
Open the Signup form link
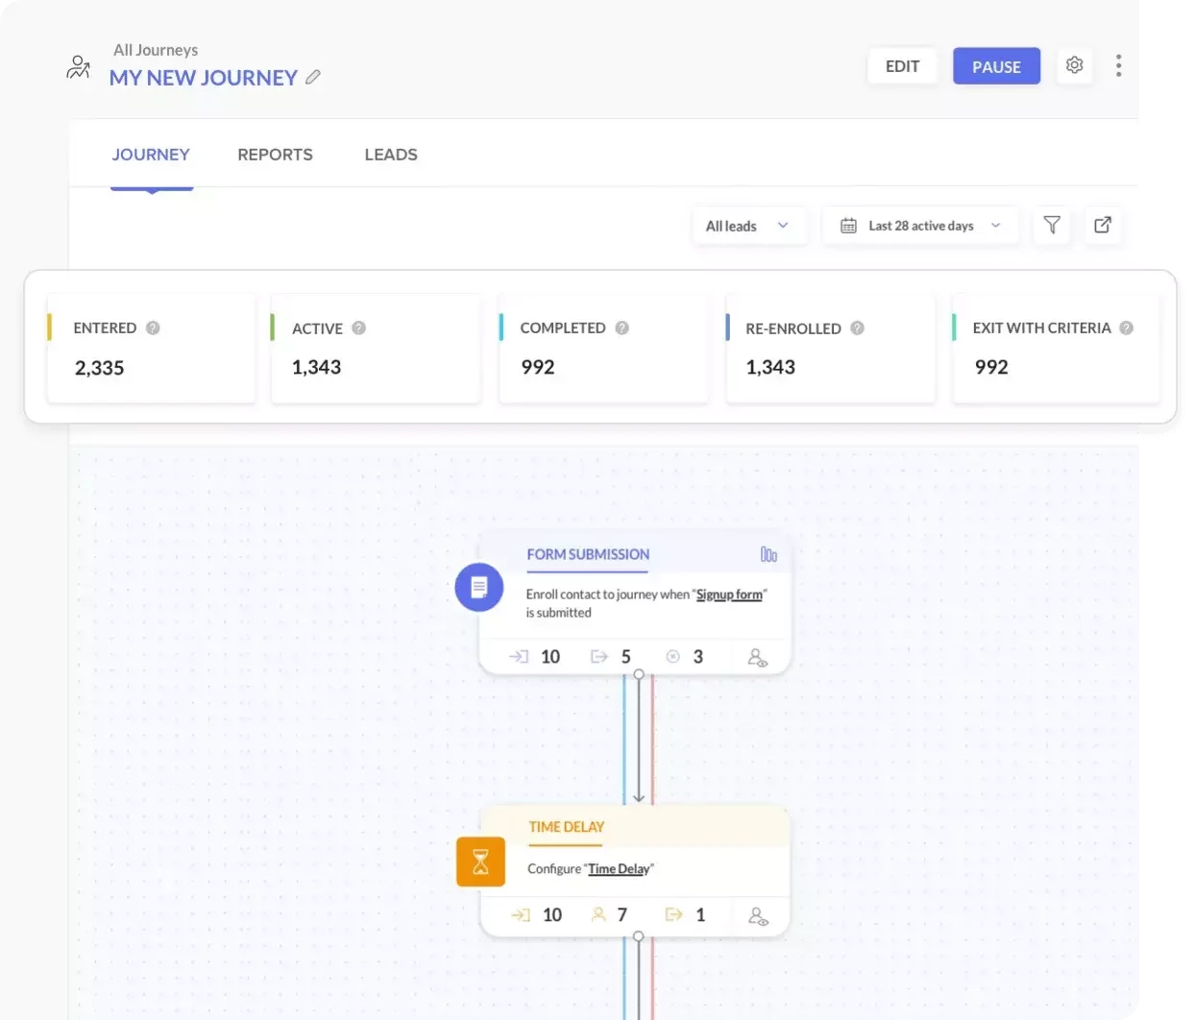coord(729,595)
